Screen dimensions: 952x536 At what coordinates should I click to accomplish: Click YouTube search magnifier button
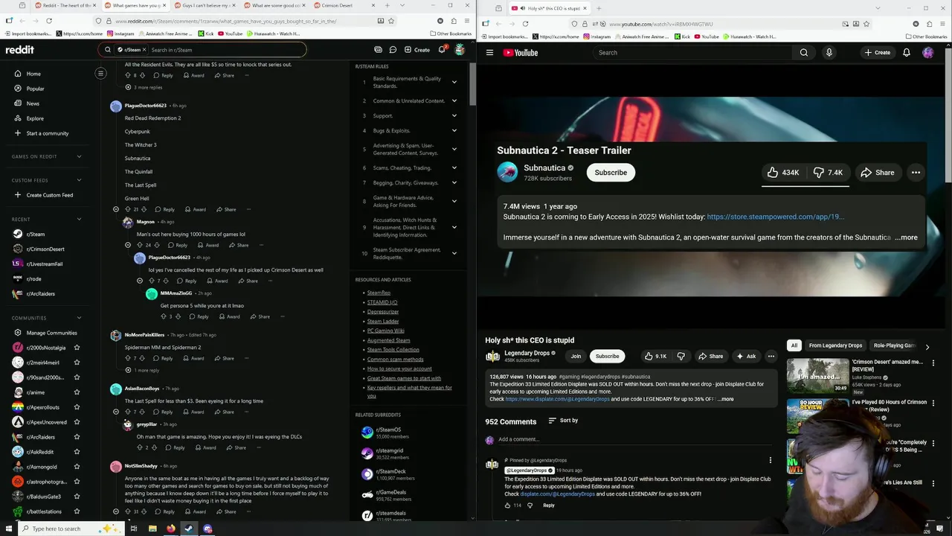pos(804,53)
